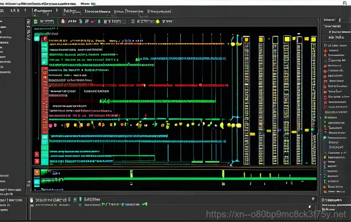
Task: Click the lower red square button at gutter bottom
Action: (36, 161)
